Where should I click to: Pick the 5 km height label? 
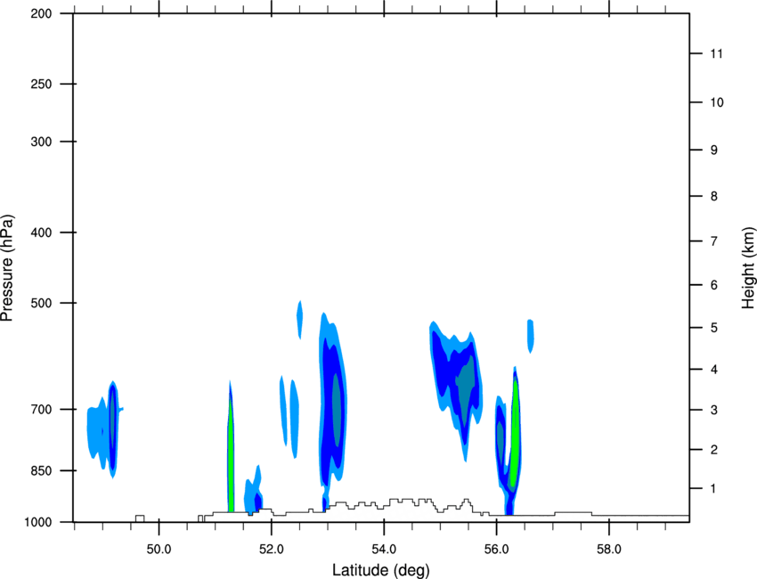[714, 328]
